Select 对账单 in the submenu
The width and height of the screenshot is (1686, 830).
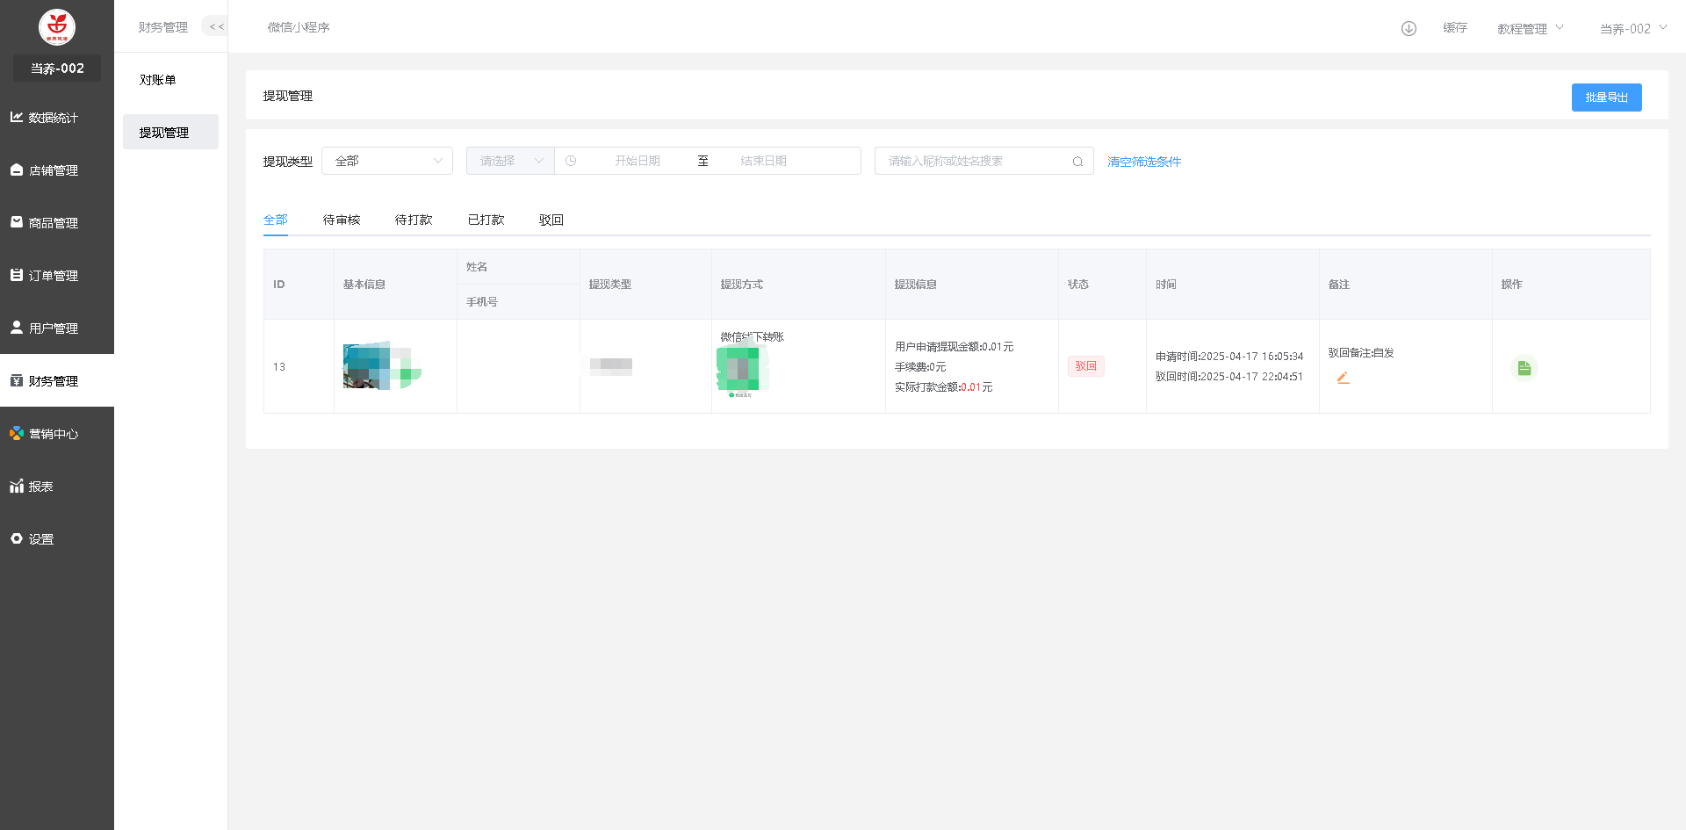[x=158, y=80]
